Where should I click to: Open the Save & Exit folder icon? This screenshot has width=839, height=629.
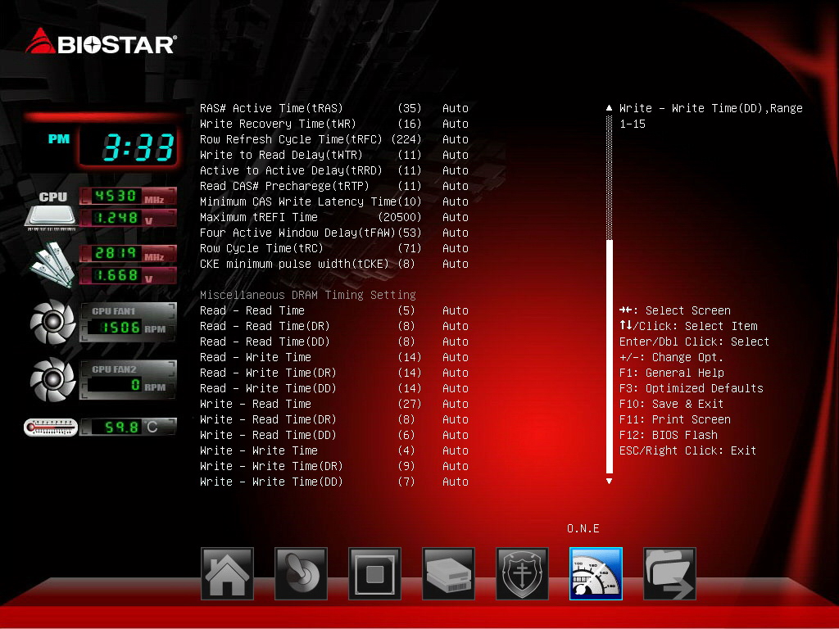coord(669,573)
